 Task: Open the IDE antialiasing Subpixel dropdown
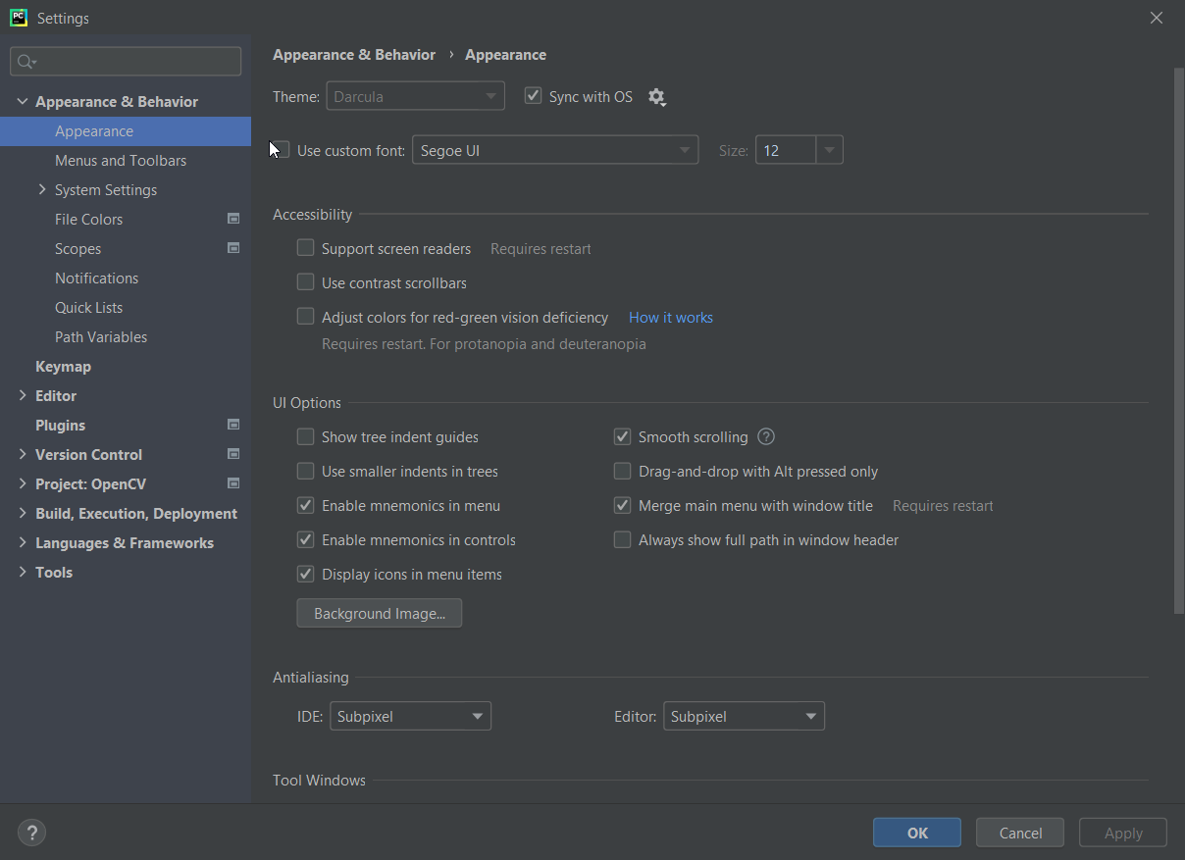tap(410, 716)
